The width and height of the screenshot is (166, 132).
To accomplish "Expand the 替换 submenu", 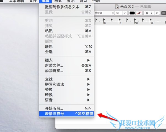I will coord(67,90).
